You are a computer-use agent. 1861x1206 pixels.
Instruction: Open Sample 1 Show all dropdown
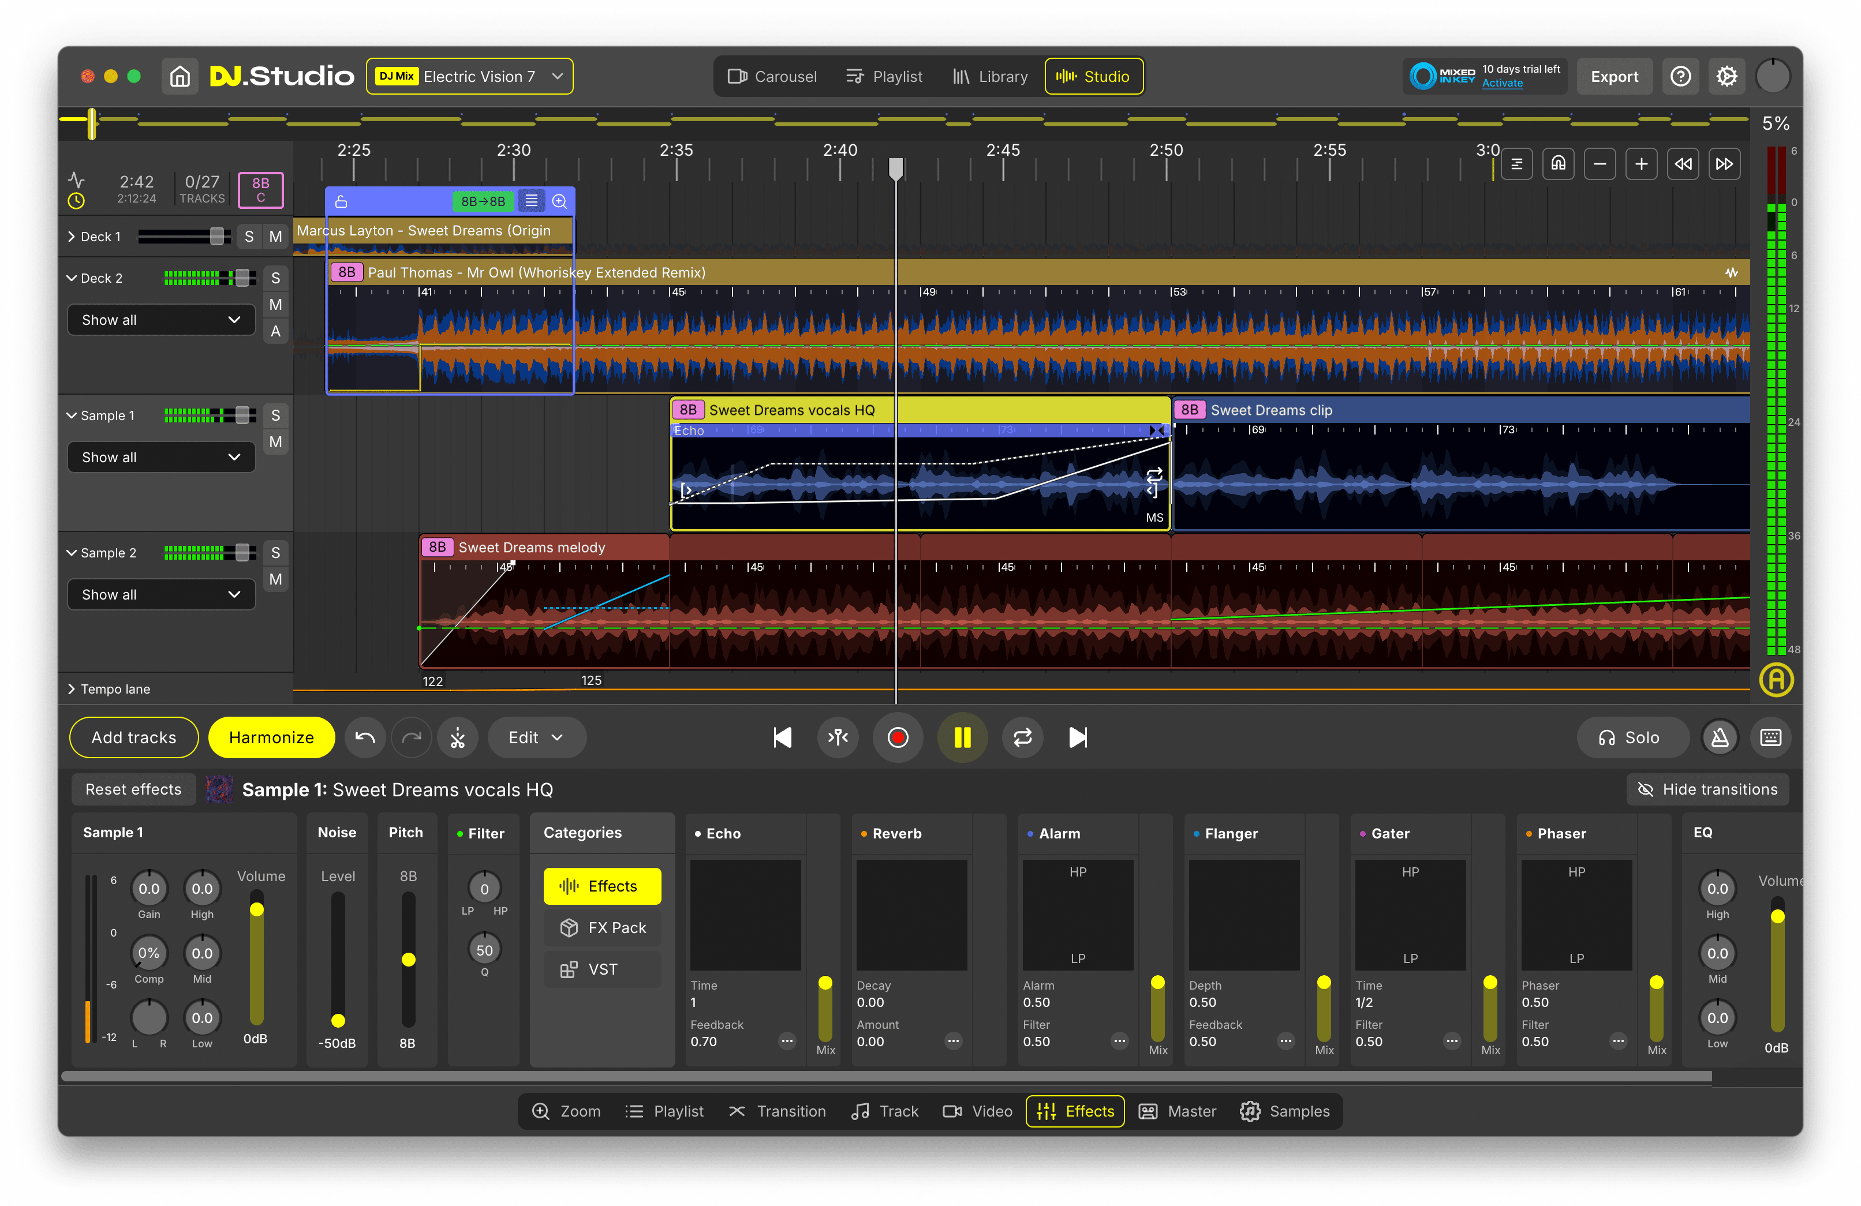point(161,457)
